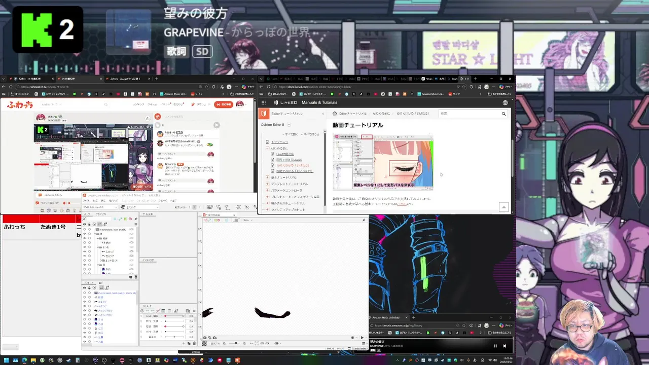Click zoom slider in Live2D bottom bar

pos(234,343)
